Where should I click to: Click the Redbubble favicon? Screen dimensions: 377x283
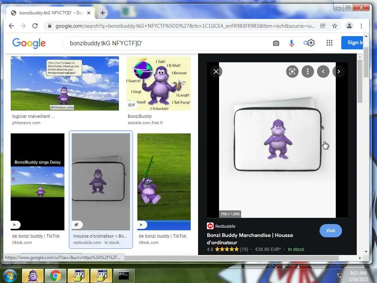pos(210,226)
